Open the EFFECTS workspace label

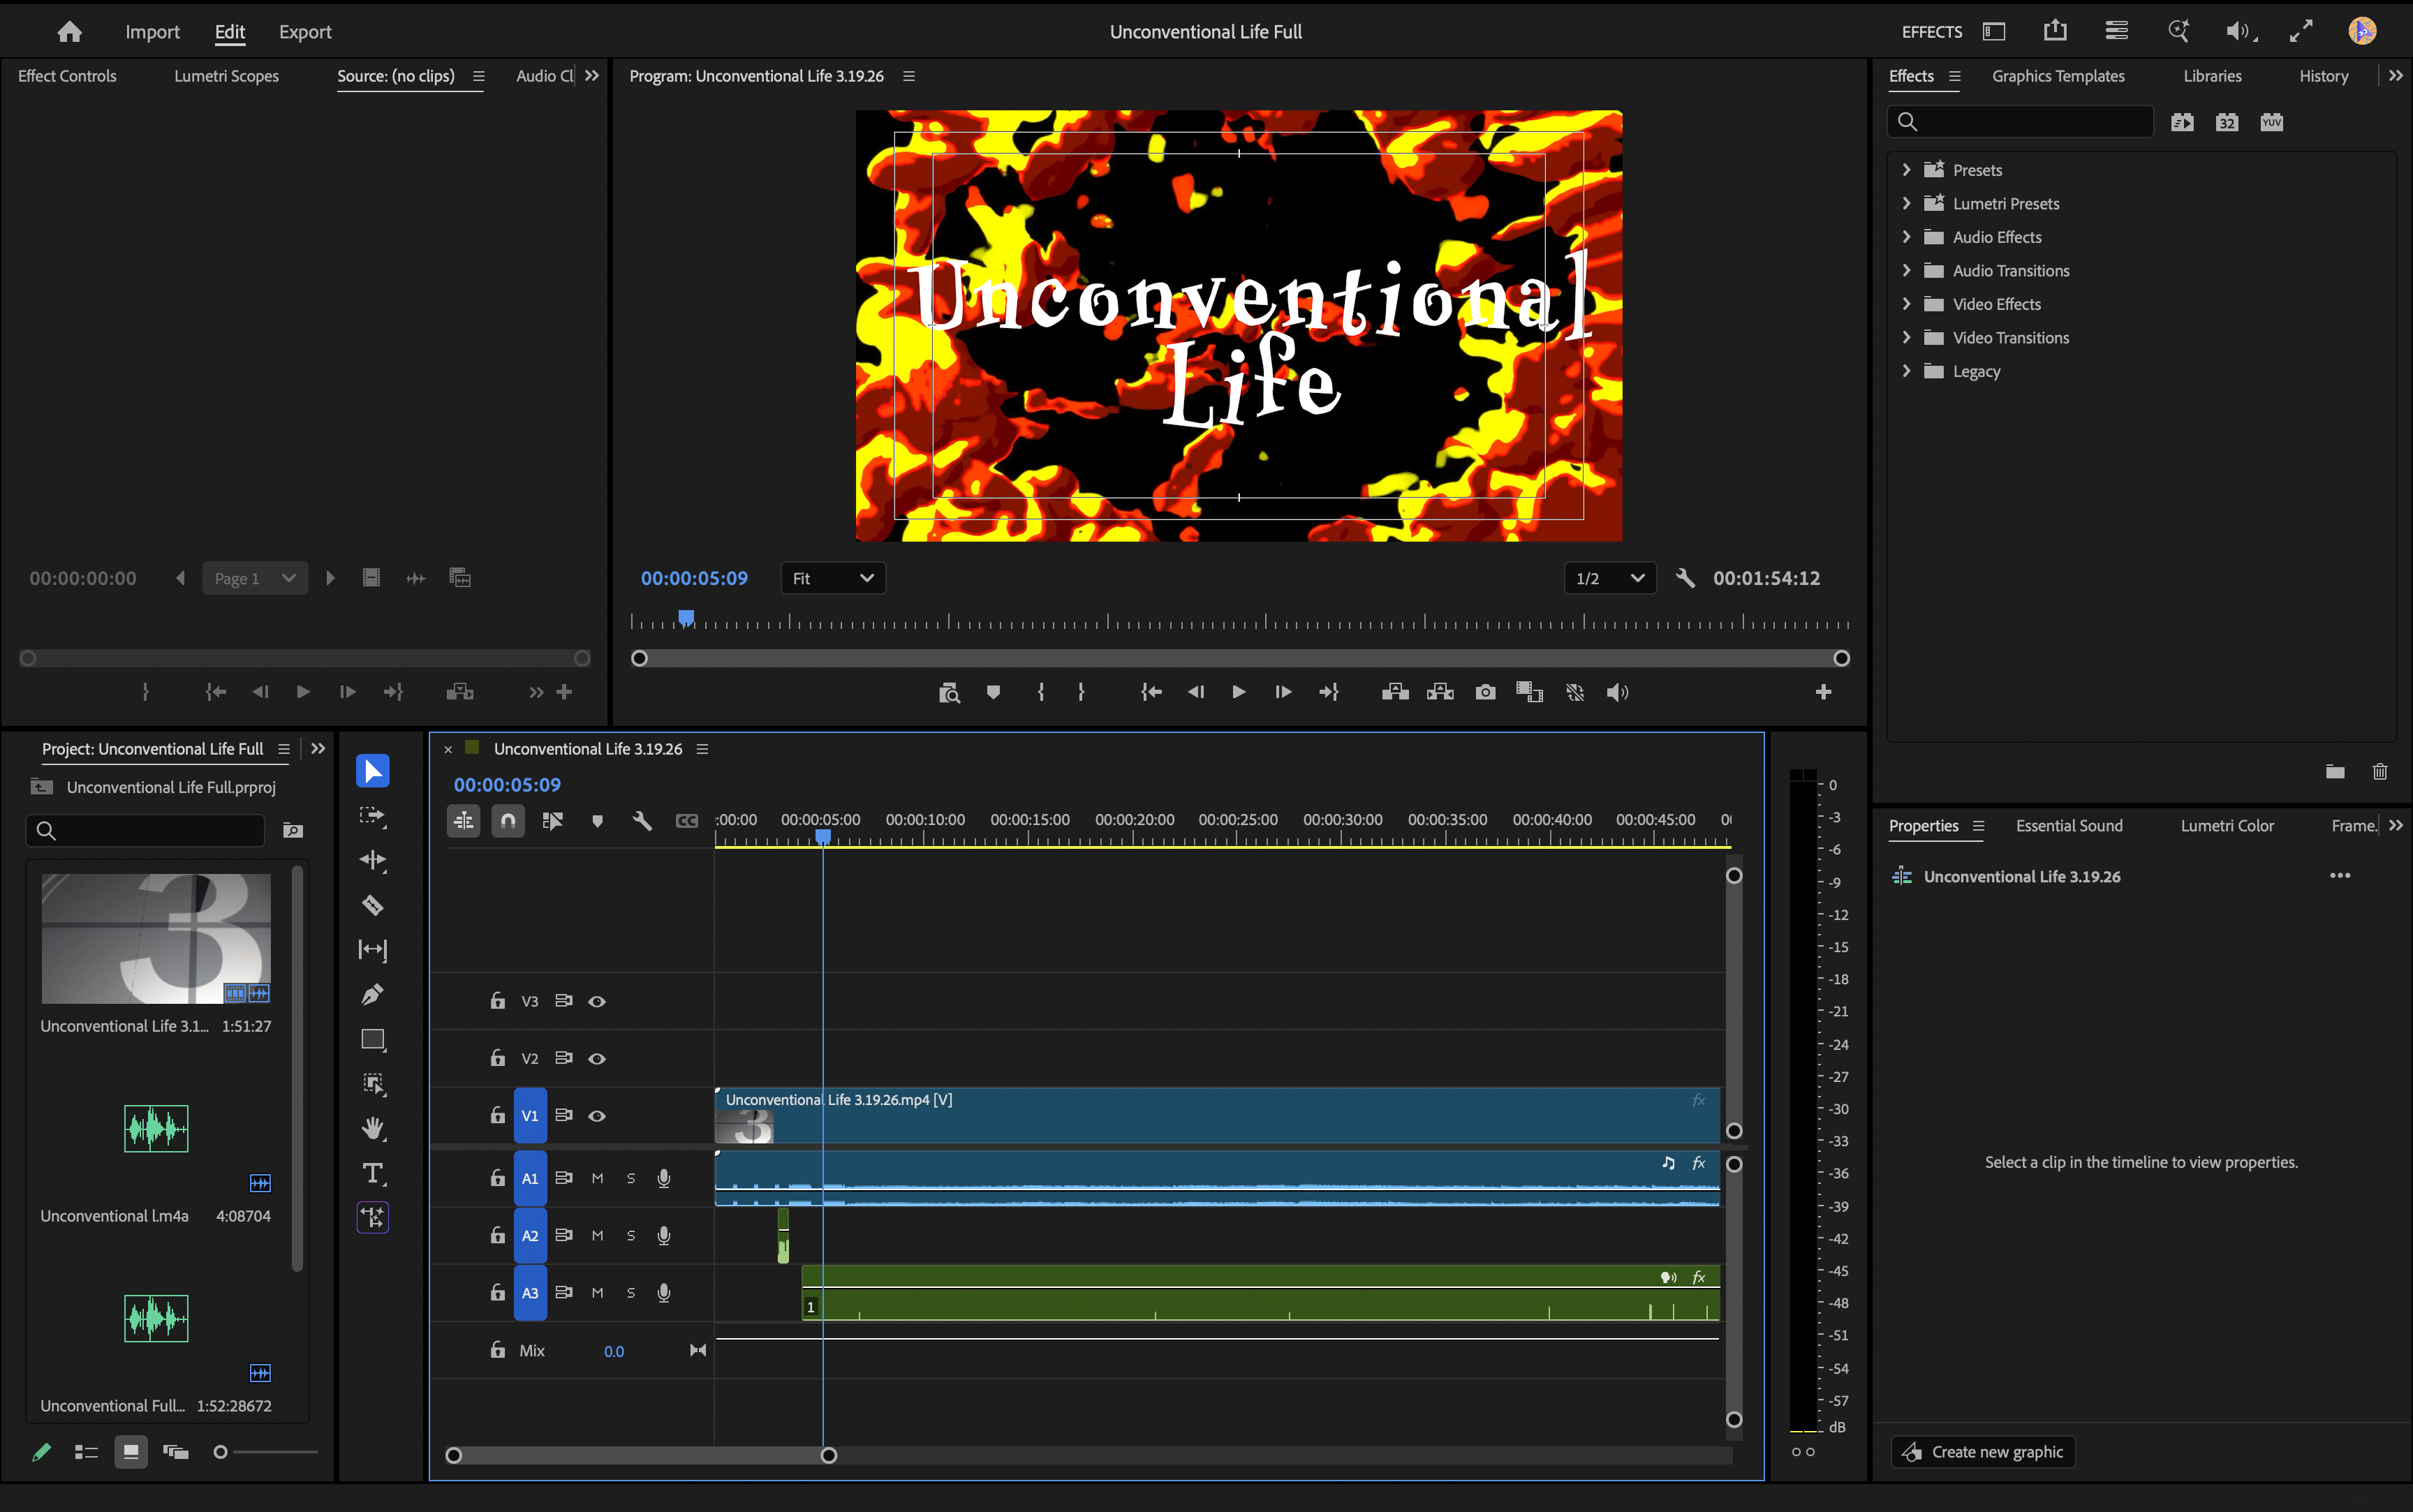click(x=1932, y=32)
